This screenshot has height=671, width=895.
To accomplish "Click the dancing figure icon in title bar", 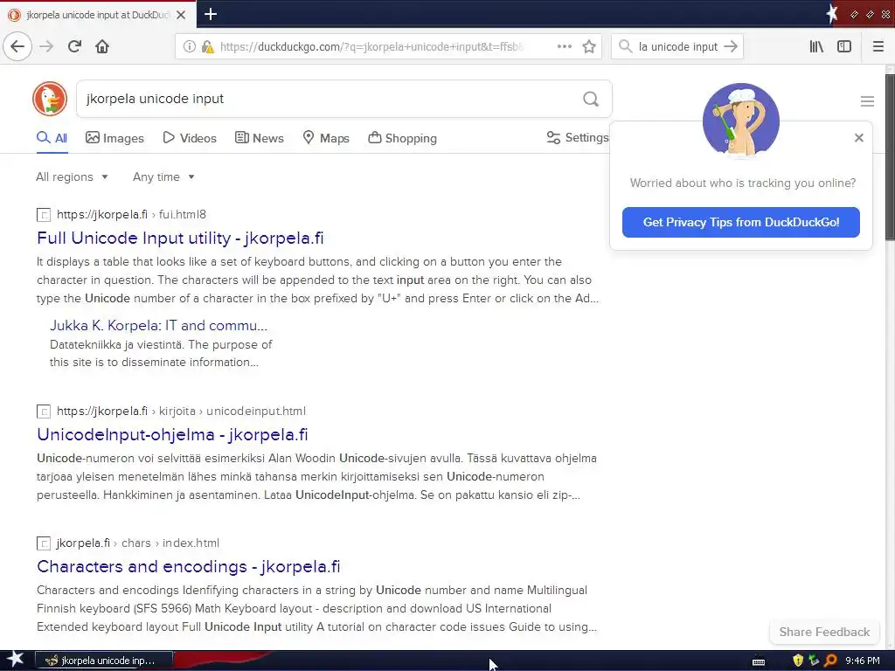I will [833, 13].
